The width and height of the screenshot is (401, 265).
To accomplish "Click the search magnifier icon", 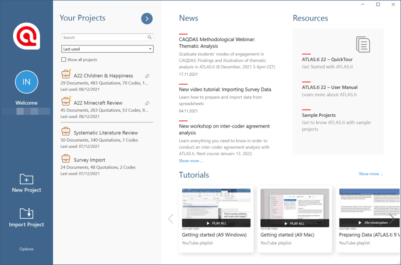I will coord(150,37).
